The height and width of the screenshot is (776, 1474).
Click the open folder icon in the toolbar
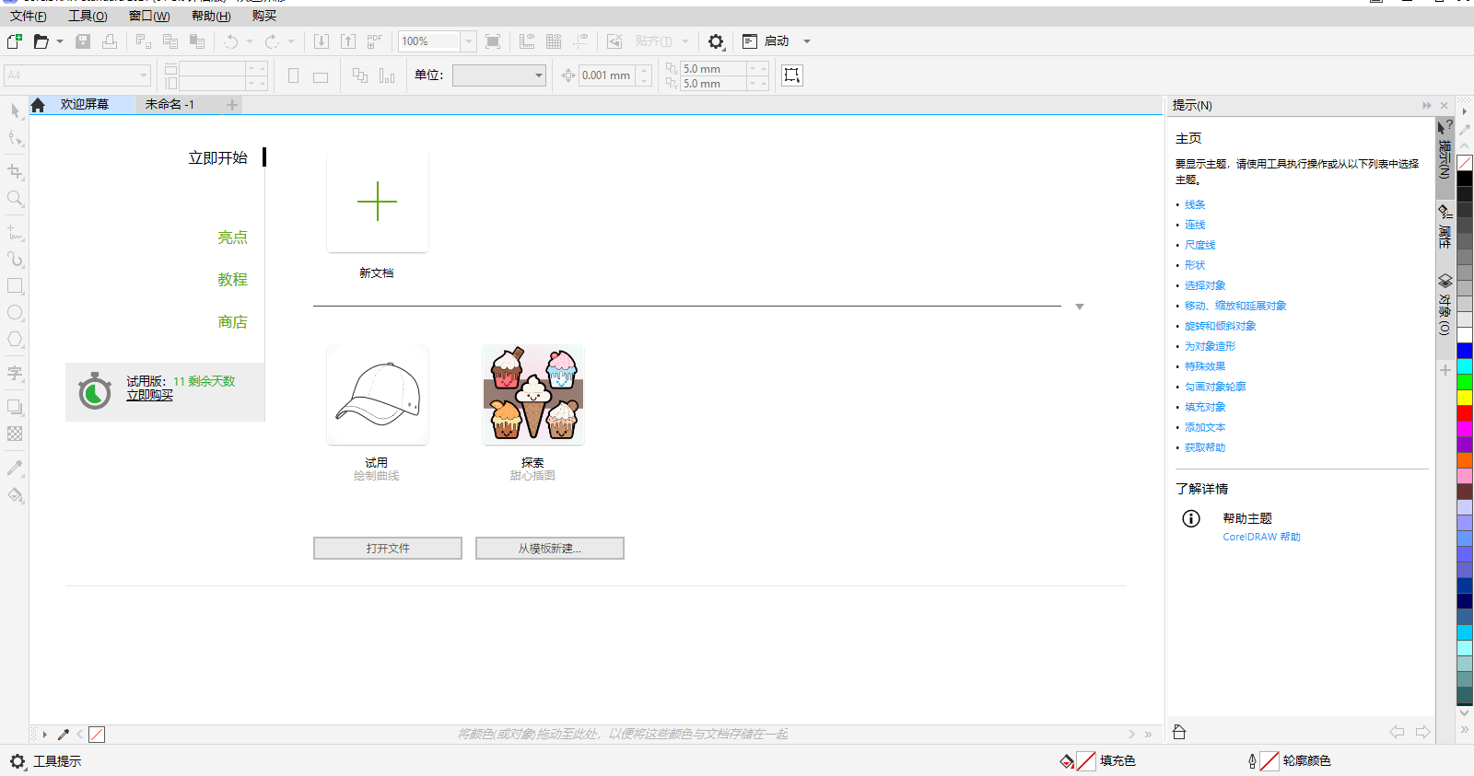click(x=41, y=41)
